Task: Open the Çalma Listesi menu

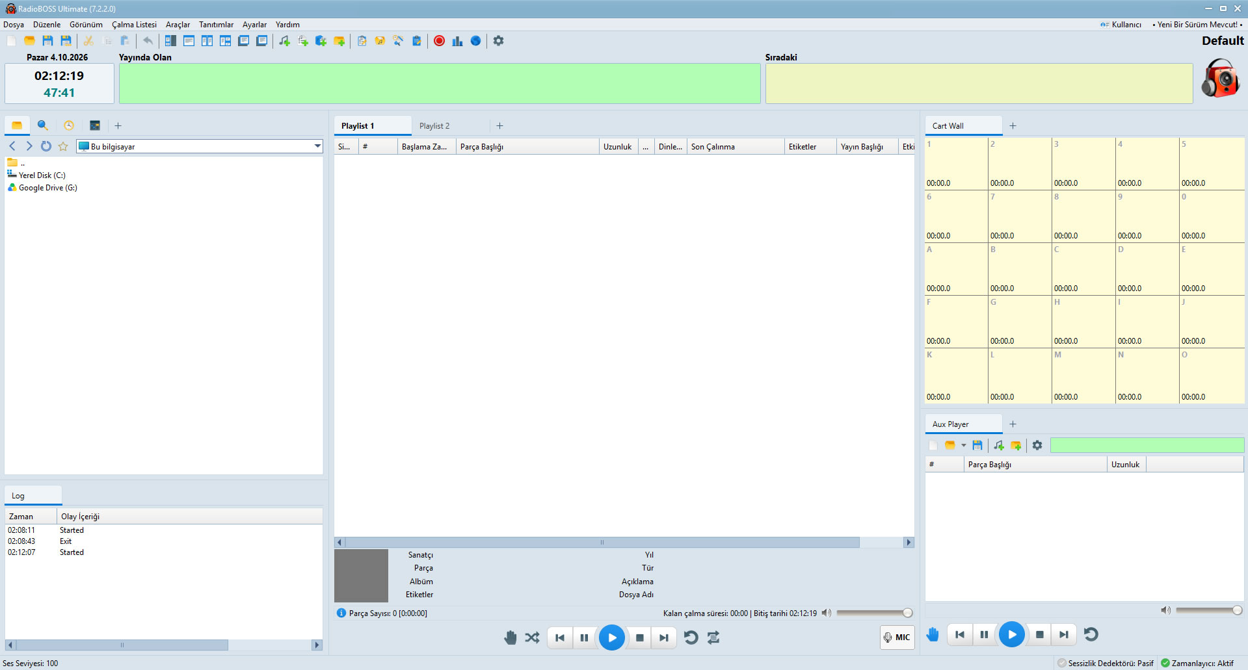Action: click(134, 25)
